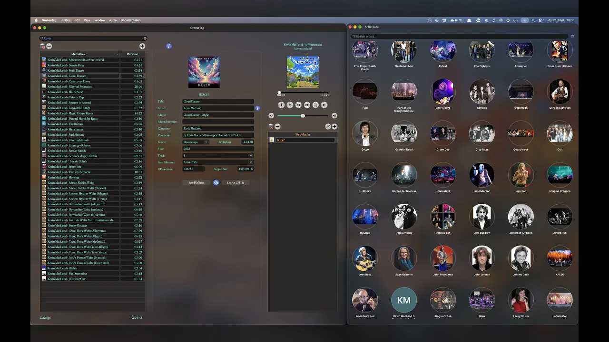Click the Title field containing Cloud Dancer

pos(218,102)
